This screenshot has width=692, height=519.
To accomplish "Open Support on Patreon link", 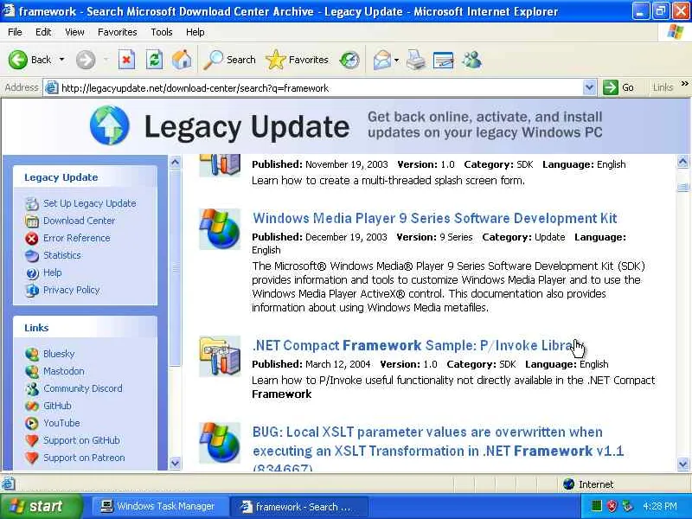I will [x=84, y=458].
